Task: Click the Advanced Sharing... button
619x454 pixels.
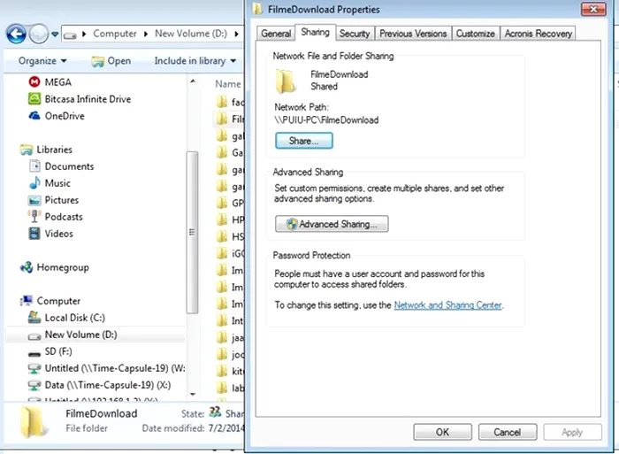Action: 332,224
